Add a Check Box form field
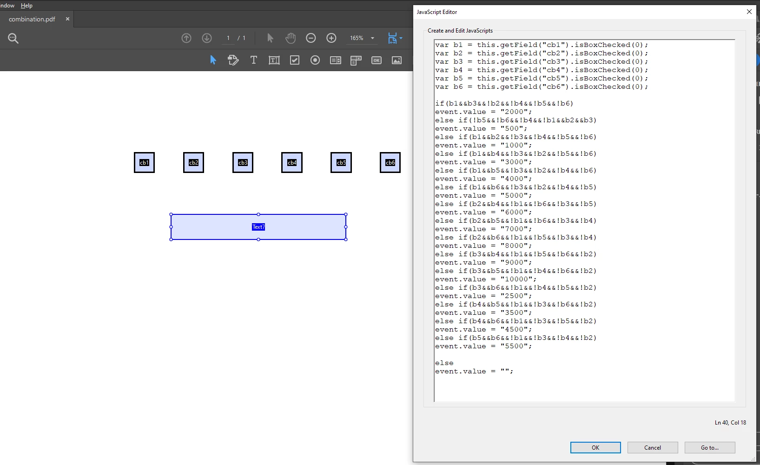This screenshot has height=465, width=760. (x=295, y=60)
